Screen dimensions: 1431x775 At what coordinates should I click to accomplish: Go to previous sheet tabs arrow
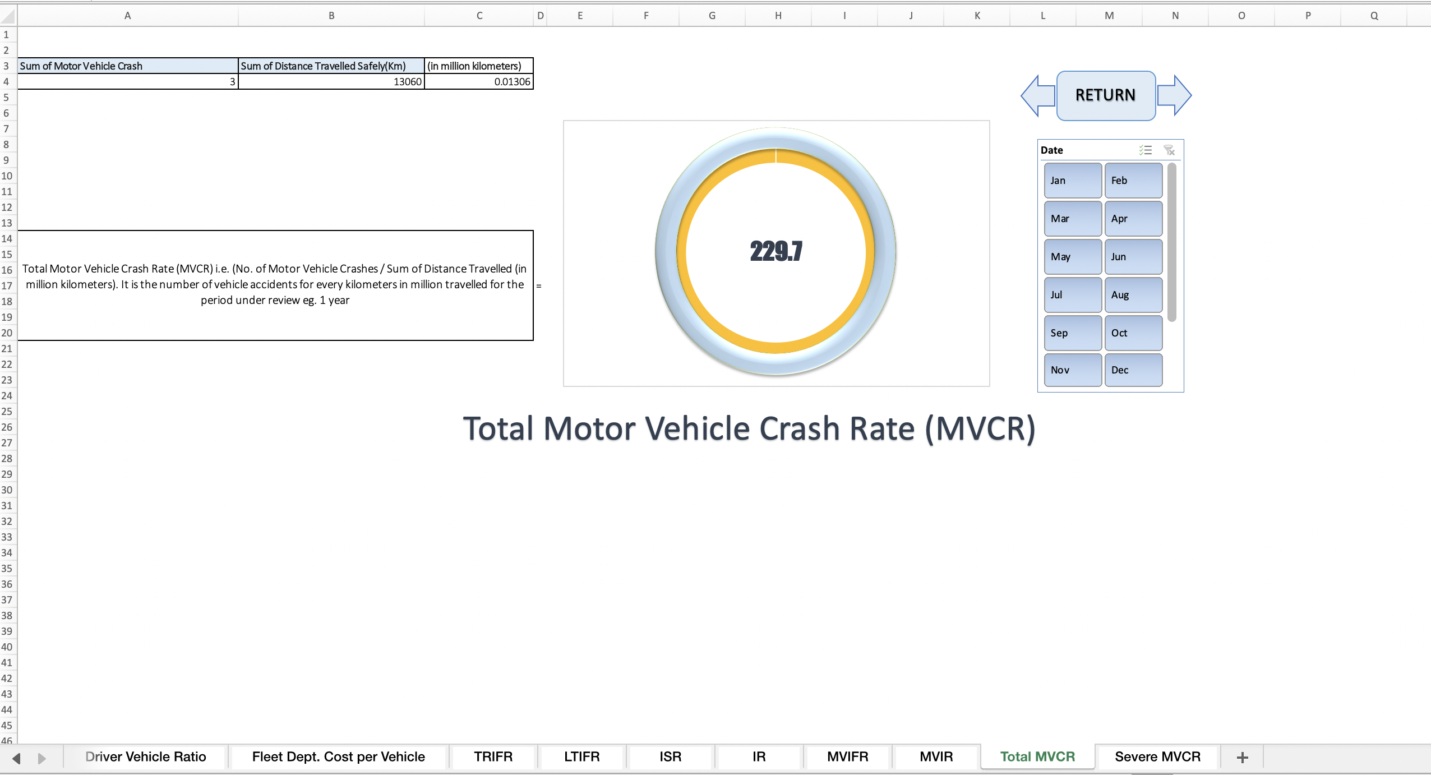click(x=16, y=758)
